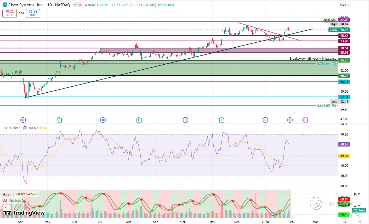The height and width of the screenshot is (224, 369).
Task: Click the Aug label on the time axis
Action: click(128, 222)
